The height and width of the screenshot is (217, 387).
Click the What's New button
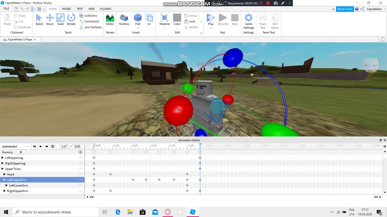(x=345, y=9)
